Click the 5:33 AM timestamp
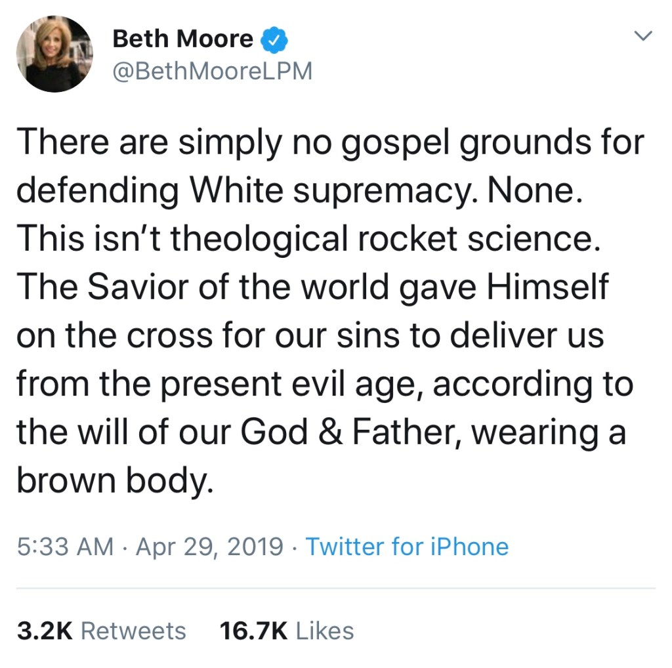 click(64, 547)
